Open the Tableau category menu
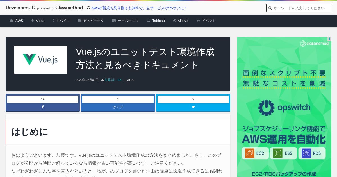Image resolution: width=337 pixels, height=177 pixels. point(159,21)
